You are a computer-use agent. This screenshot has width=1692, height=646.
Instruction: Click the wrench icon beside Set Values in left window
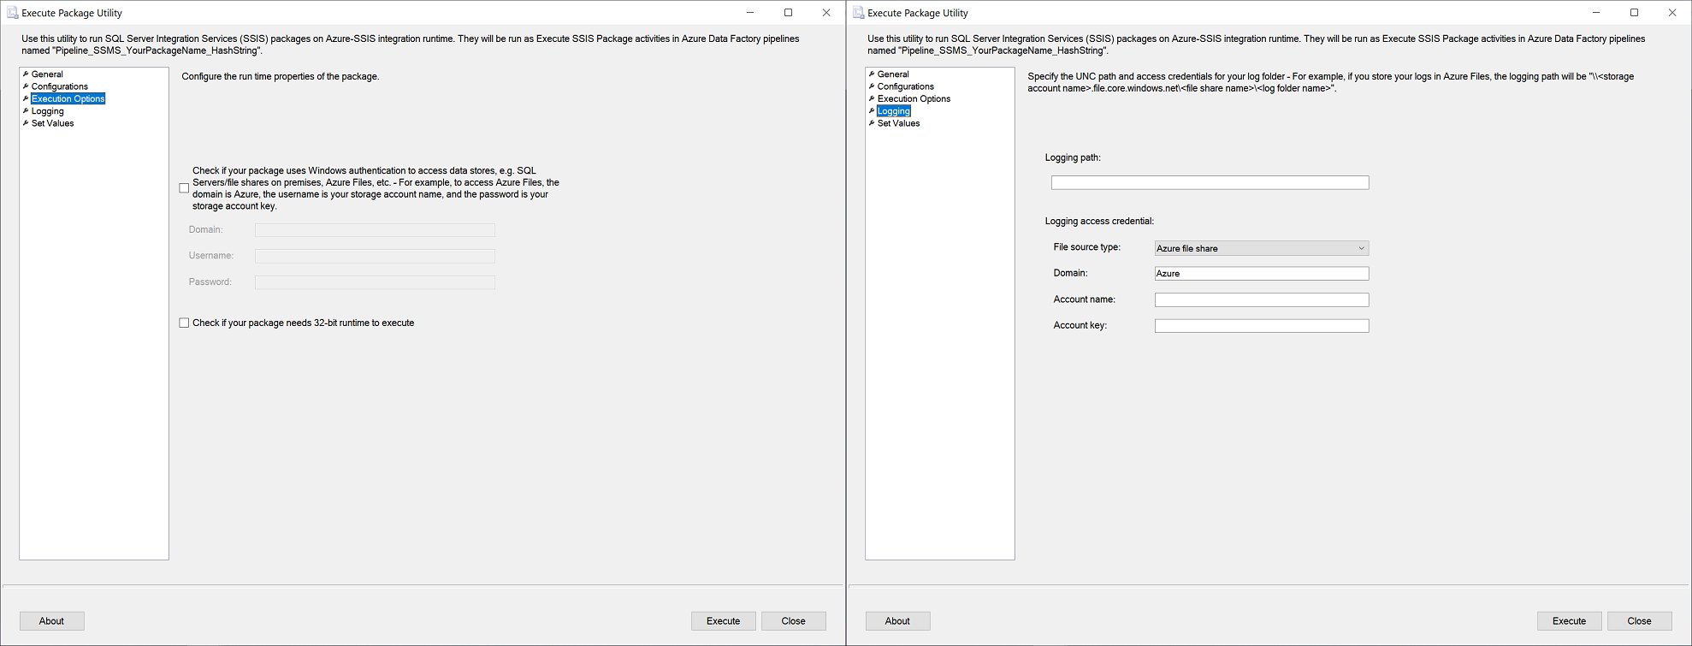click(26, 123)
